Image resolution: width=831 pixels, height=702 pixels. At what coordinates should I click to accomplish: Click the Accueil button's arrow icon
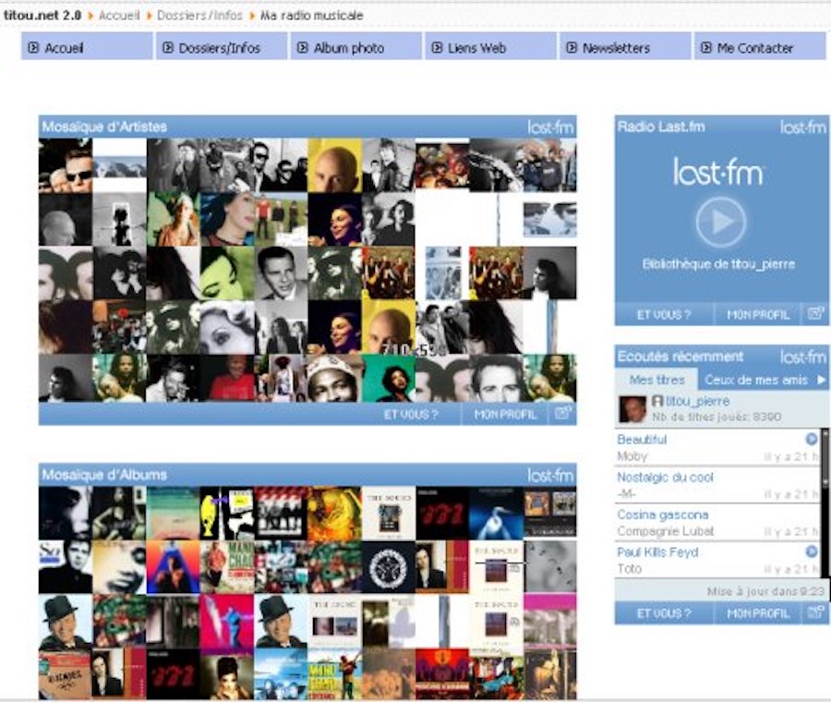pyautogui.click(x=33, y=47)
